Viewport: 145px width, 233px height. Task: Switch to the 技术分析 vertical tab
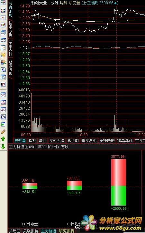pos(10,29)
